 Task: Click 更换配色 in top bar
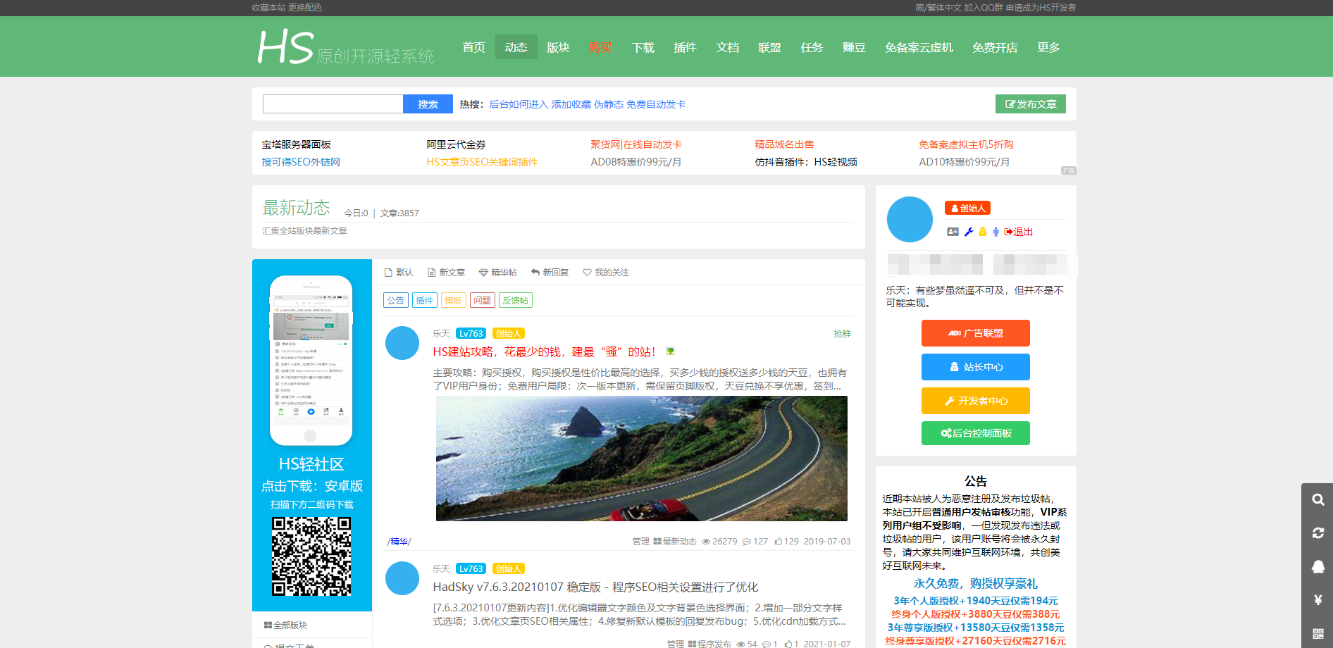[x=305, y=8]
